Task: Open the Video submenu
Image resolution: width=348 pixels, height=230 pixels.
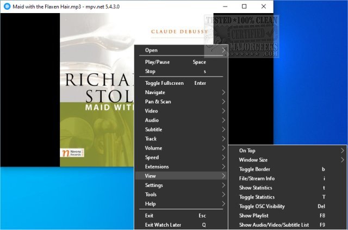Action: pos(181,111)
